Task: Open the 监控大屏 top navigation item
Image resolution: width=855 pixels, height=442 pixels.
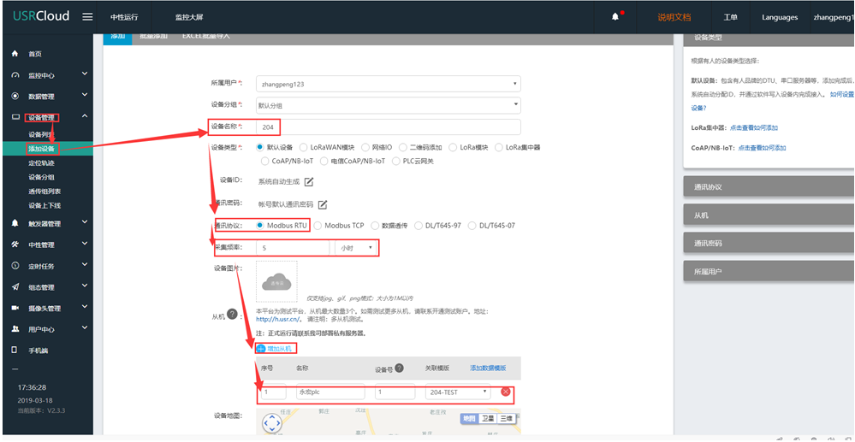Action: click(190, 17)
